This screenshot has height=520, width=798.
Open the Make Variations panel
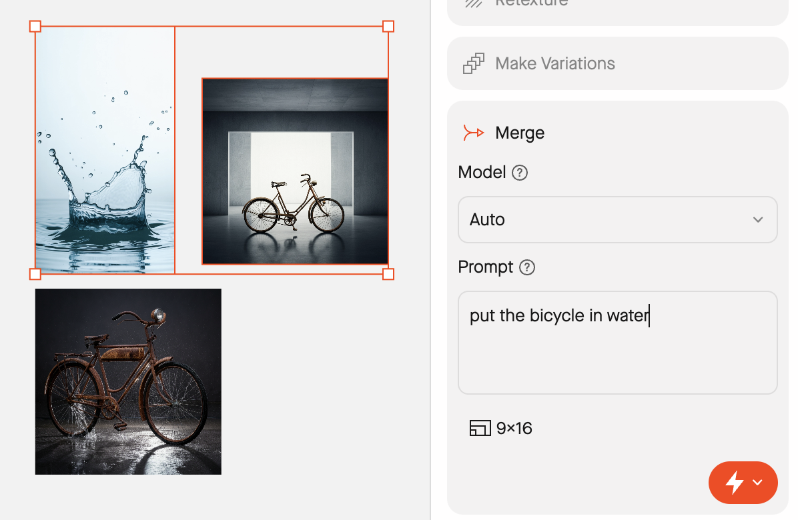click(x=617, y=63)
